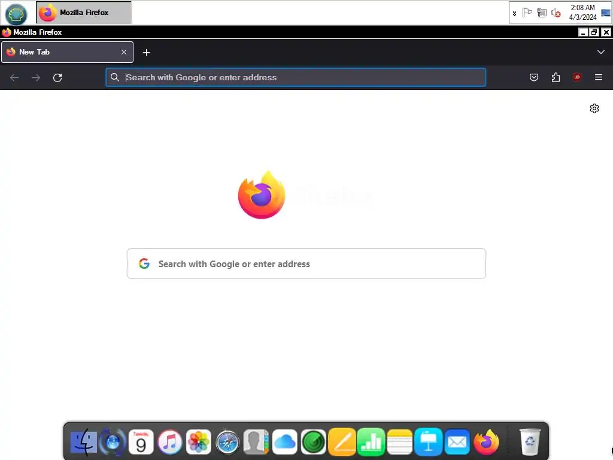Open the Finder icon in dock

click(83, 442)
